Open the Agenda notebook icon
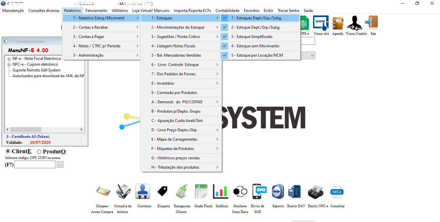This screenshot has height=222, width=440. click(337, 24)
